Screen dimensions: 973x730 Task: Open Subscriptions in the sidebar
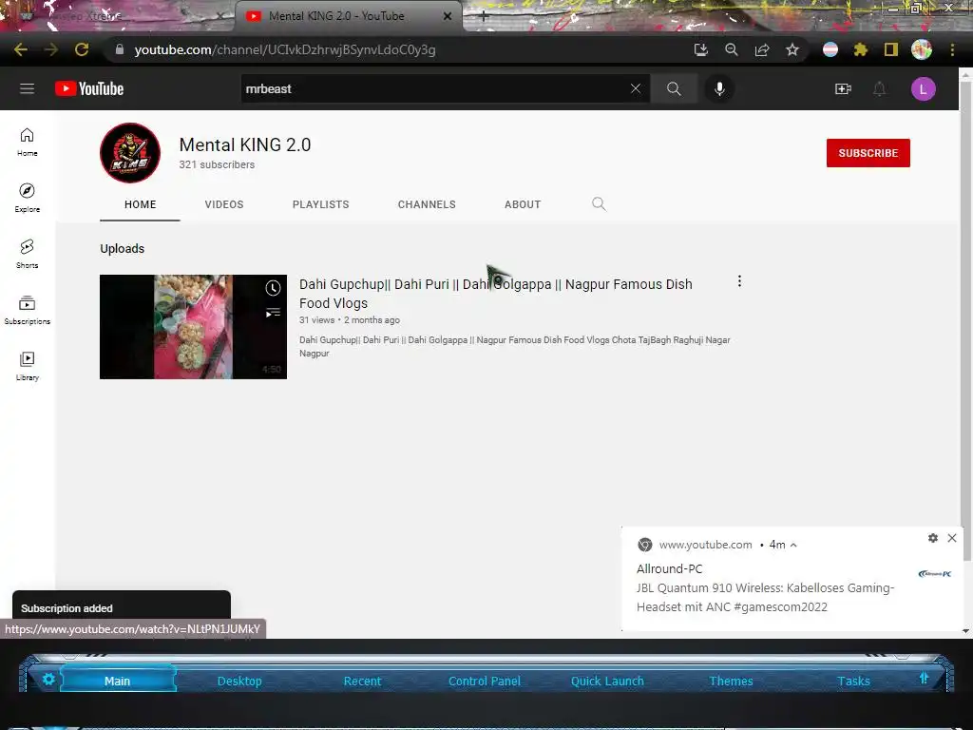click(27, 310)
